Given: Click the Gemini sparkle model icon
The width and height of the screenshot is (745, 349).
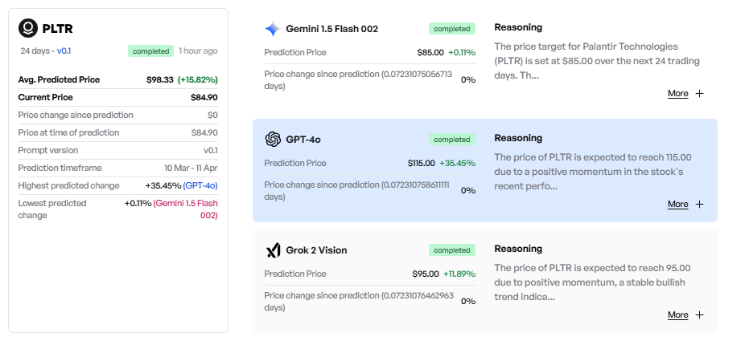Looking at the screenshot, I should (x=273, y=29).
